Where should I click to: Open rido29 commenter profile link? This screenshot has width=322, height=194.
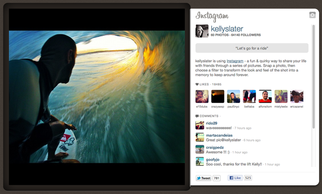coord(211,123)
